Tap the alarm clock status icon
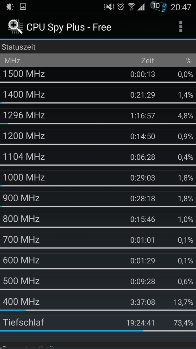The height and width of the screenshot is (349, 196). click(x=121, y=7)
